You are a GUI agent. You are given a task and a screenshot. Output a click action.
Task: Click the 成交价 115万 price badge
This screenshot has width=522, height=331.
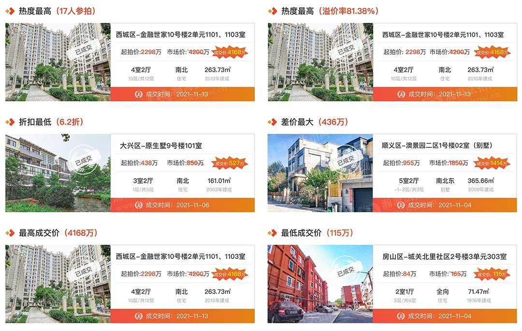coord(492,274)
